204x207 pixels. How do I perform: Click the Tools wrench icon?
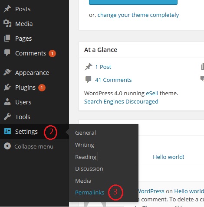[x=7, y=116]
